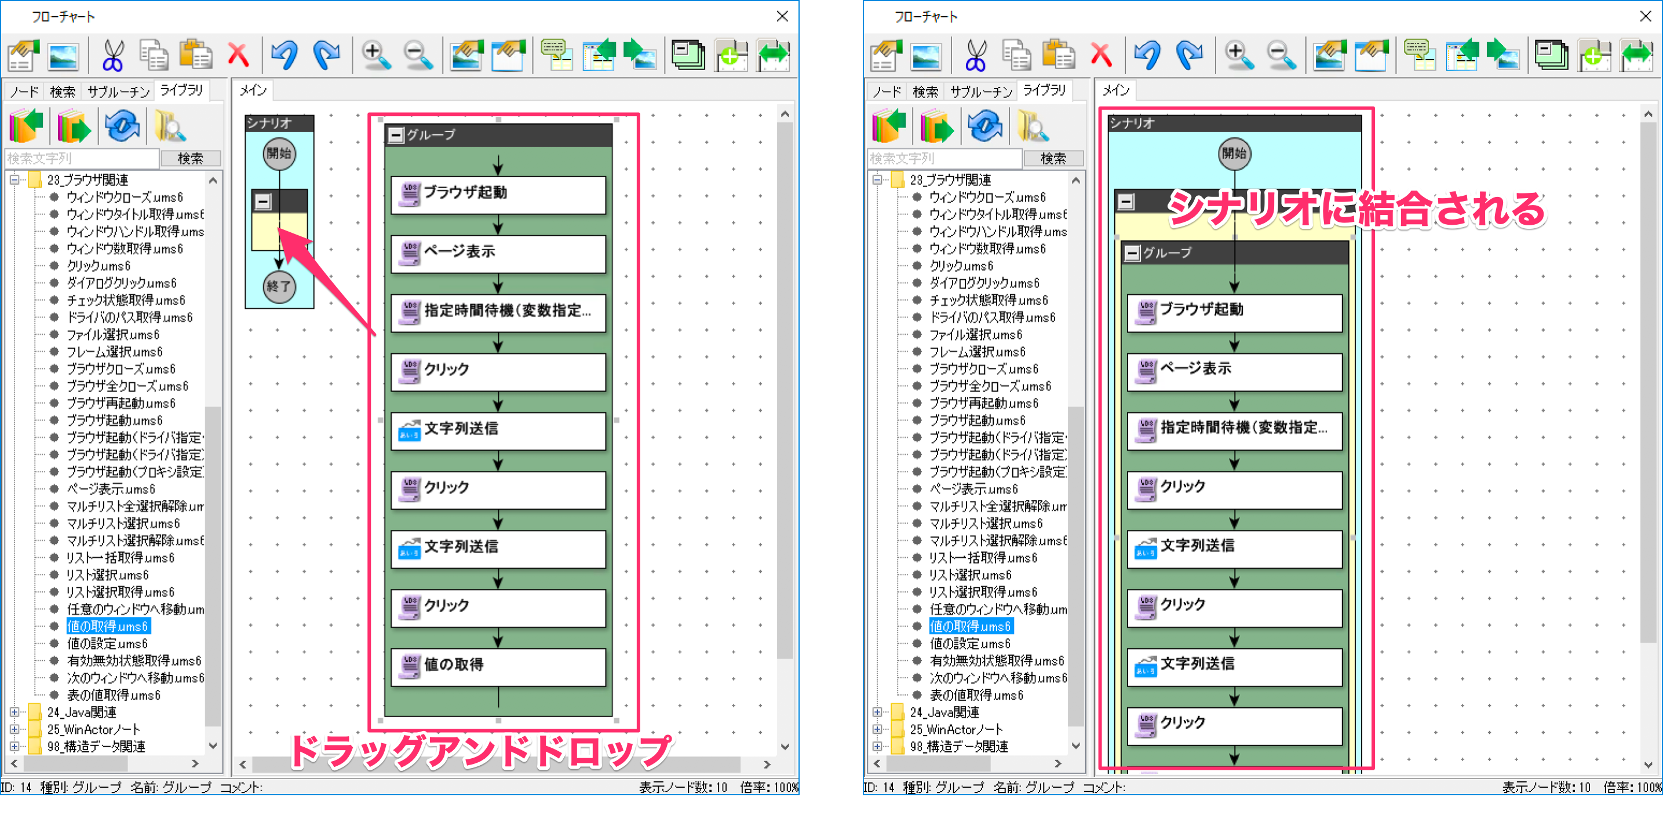Select the メイン tab in left window
The width and height of the screenshot is (1663, 819).
click(x=253, y=90)
